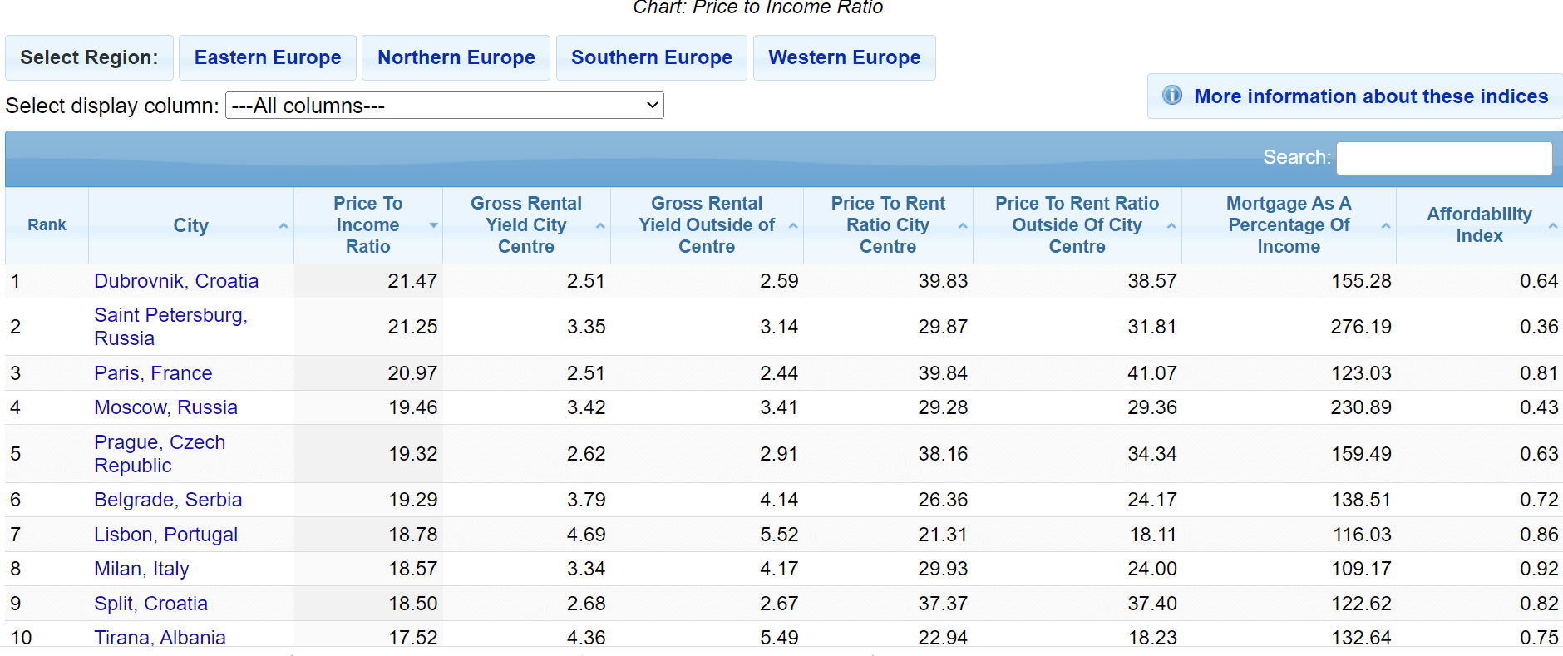Click the Mortgage As A Percentage Of Income sort arrow
Image resolution: width=1563 pixels, height=656 pixels.
coord(1386,226)
